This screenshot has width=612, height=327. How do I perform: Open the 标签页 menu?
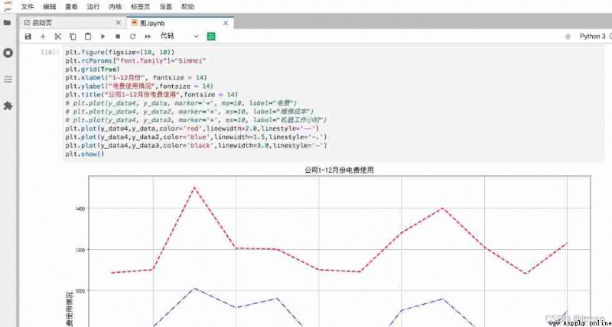pyautogui.click(x=141, y=7)
